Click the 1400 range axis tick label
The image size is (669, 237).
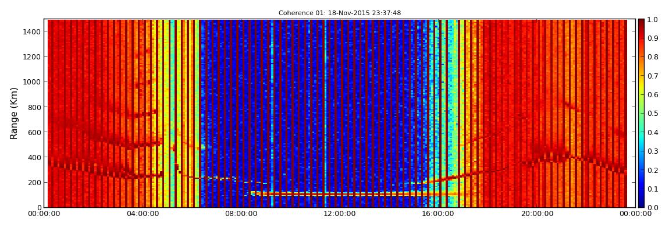point(33,31)
